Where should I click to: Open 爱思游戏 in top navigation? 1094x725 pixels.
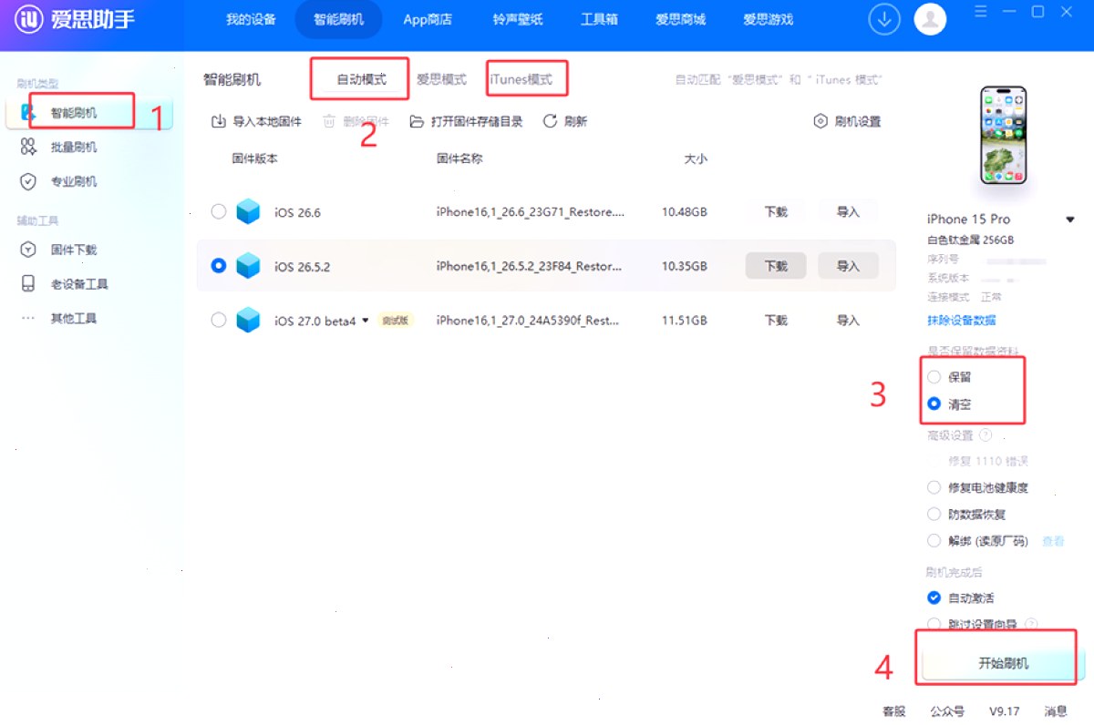768,19
